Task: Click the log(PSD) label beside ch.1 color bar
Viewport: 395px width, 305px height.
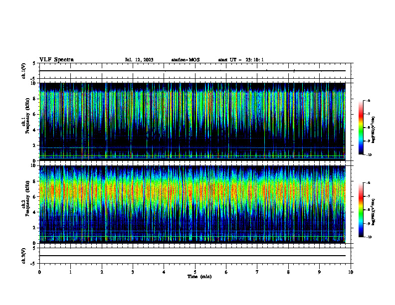Action: click(x=374, y=130)
